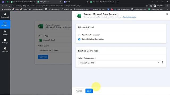
Task: Choose the Select Existing Connection radio button
Action: click(79, 39)
